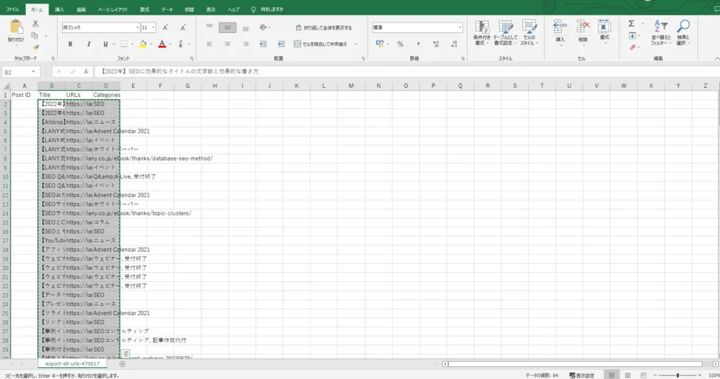Toggle middle vertical alignment button

coord(227,27)
